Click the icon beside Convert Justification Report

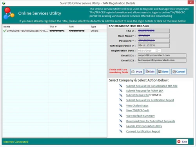coord(121,131)
